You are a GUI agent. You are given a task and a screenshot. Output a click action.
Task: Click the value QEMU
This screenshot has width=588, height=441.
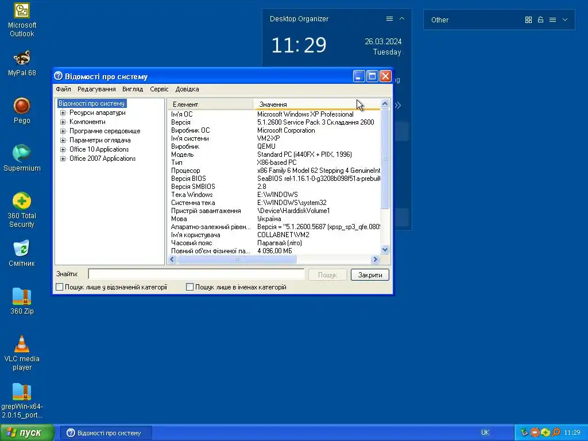[266, 146]
